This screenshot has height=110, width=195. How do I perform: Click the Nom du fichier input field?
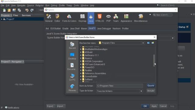tap(119, 86)
